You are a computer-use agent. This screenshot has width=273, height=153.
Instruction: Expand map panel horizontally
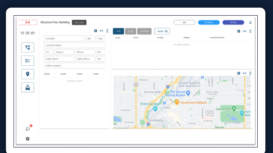[x=245, y=73]
